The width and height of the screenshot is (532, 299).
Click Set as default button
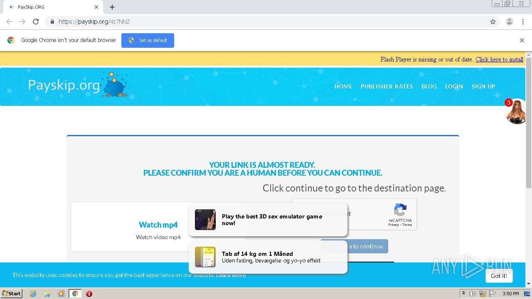(x=148, y=40)
